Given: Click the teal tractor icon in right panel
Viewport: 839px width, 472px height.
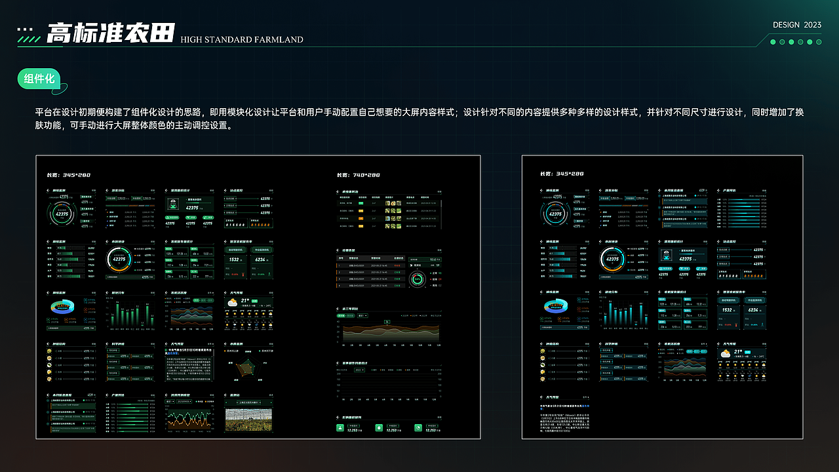Looking at the screenshot, I should 667,255.
